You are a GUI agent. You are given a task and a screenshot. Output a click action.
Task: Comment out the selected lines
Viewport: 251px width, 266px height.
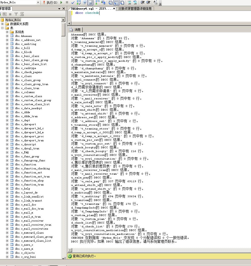(x=129, y=2)
